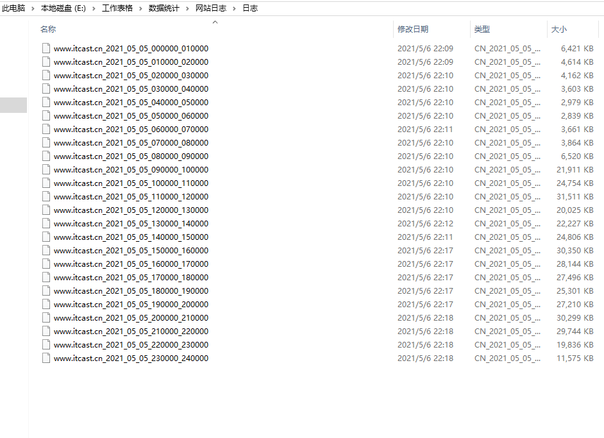Click file icon of 130000_140000 log
604x438 pixels.
coord(46,223)
